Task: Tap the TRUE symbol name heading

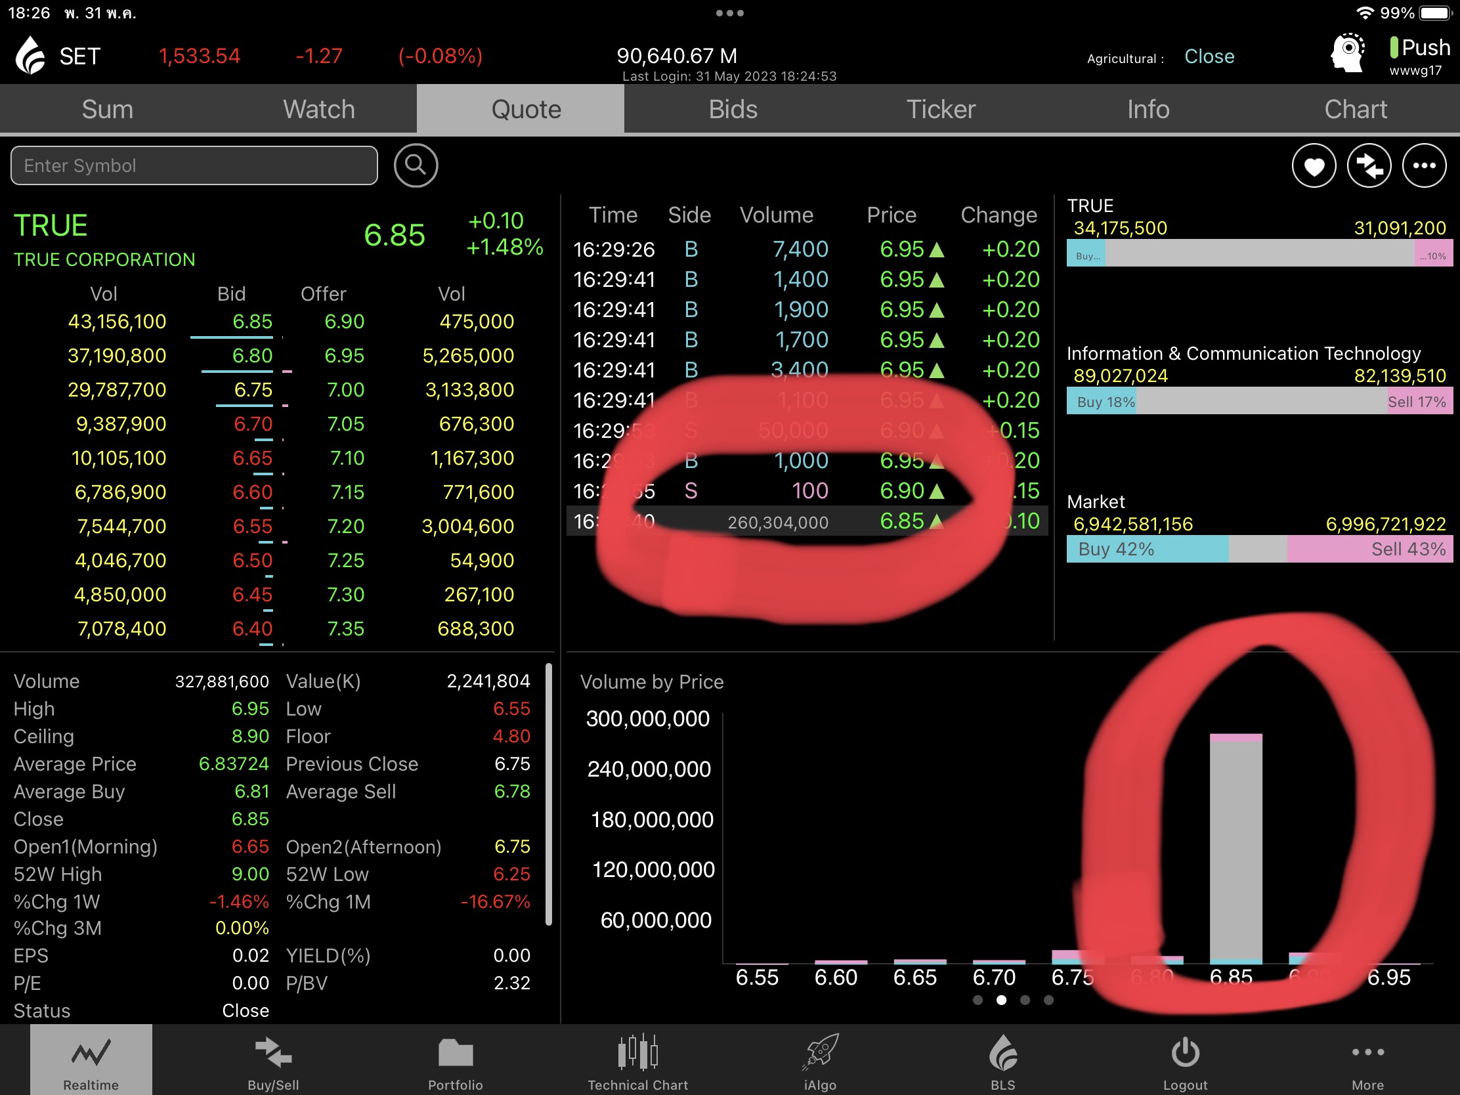Action: point(51,225)
